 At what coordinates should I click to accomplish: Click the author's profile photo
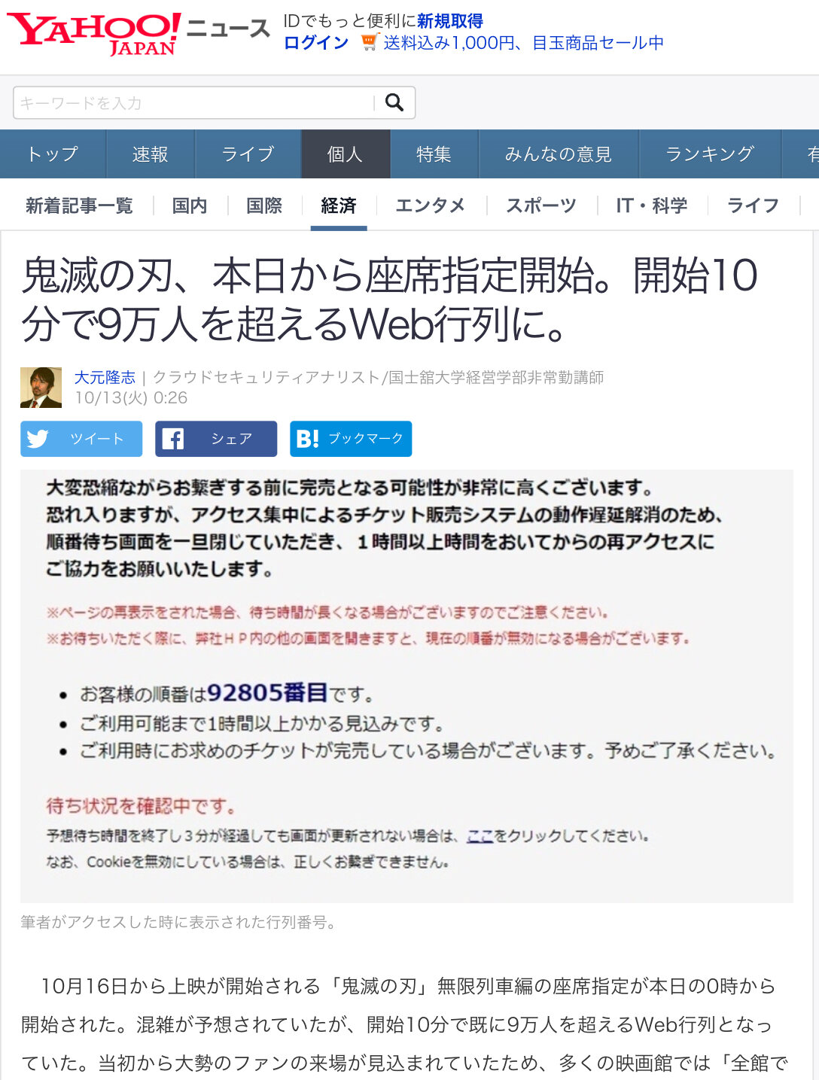[41, 388]
